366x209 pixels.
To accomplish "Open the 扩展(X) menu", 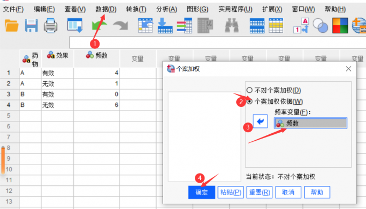I will tap(272, 9).
